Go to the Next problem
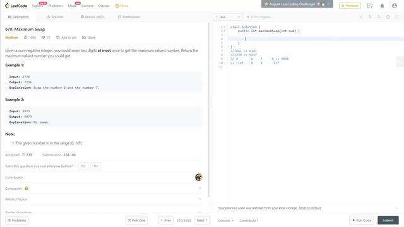This screenshot has width=404, height=227. 202,220
